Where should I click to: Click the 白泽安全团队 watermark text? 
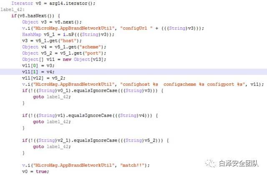(x=239, y=164)
